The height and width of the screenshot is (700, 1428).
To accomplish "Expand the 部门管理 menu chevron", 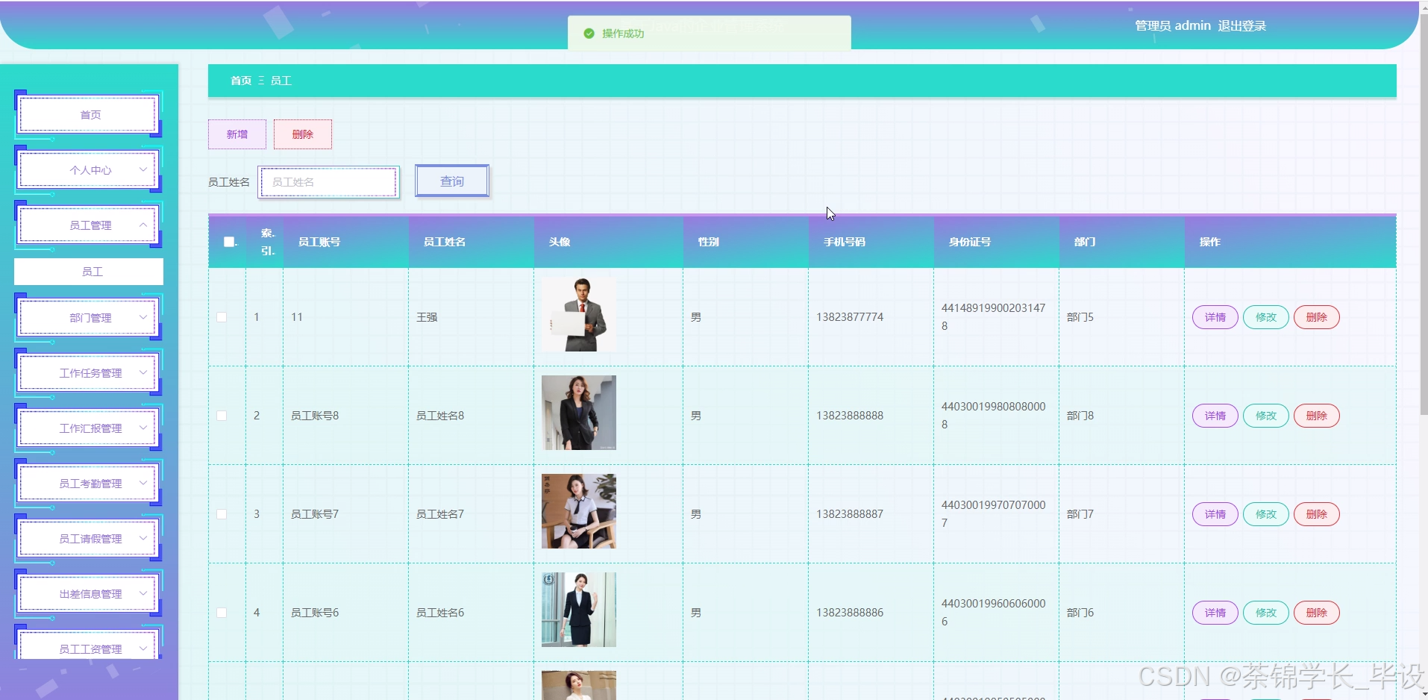I will tap(143, 317).
